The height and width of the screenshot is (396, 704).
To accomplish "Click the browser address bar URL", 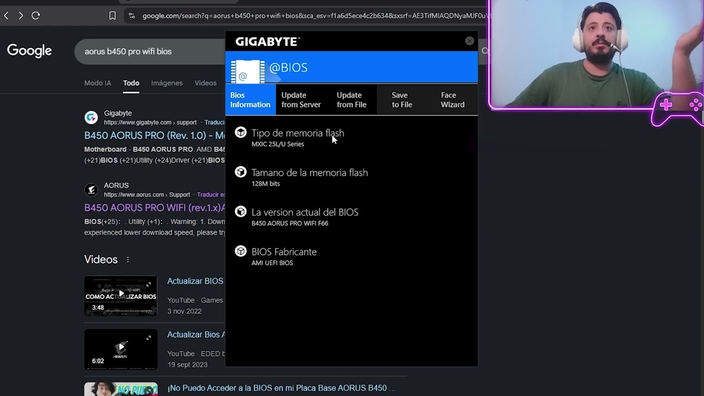I will [315, 16].
